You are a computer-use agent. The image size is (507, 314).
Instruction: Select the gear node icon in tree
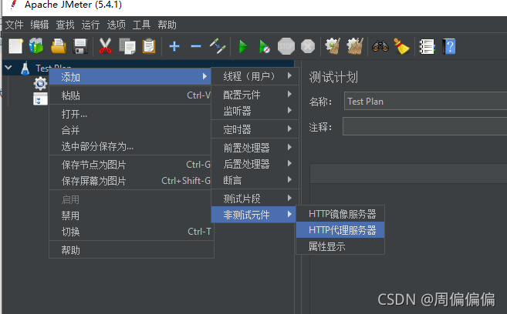click(x=40, y=83)
